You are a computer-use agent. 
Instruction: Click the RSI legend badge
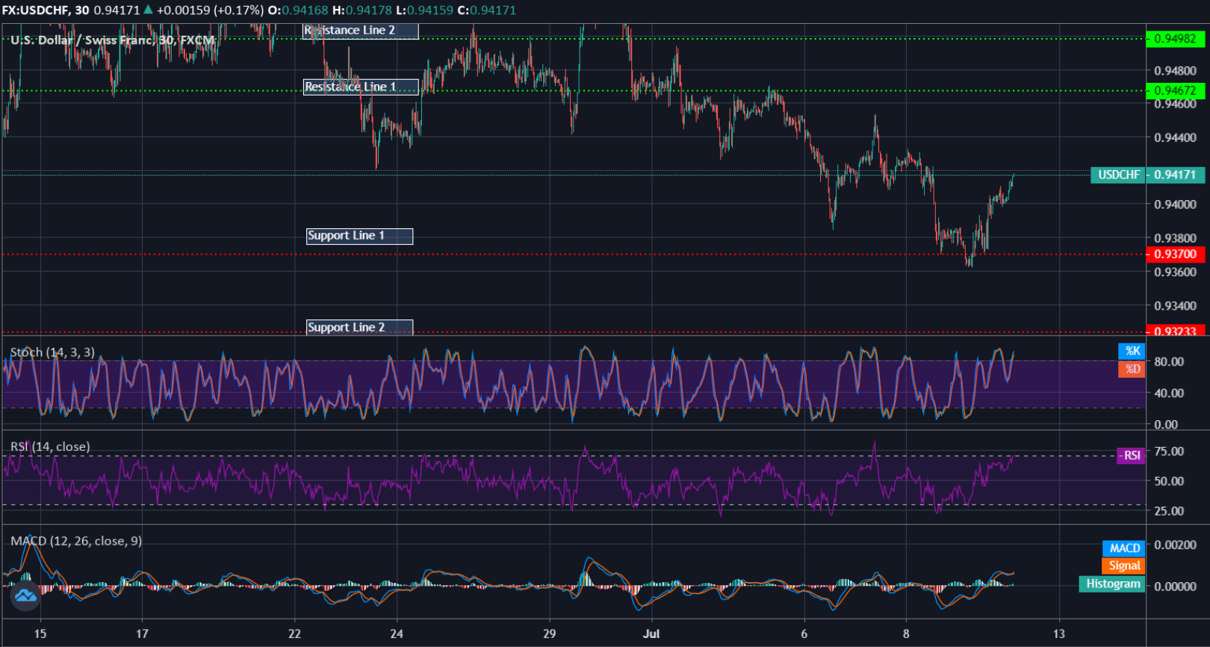tap(1131, 456)
